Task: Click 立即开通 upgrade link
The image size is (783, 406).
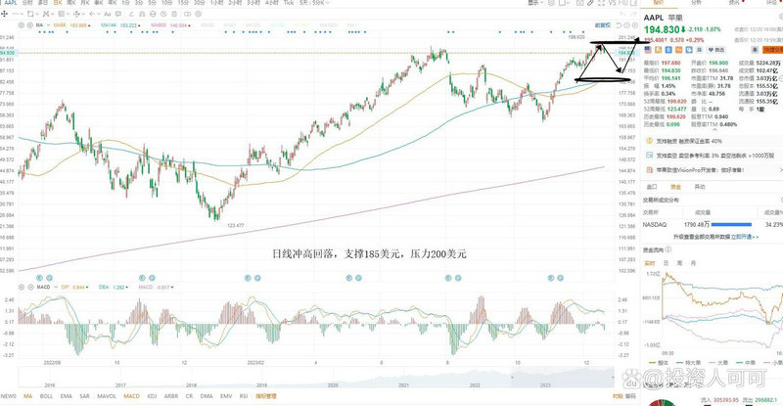Action: coord(743,237)
